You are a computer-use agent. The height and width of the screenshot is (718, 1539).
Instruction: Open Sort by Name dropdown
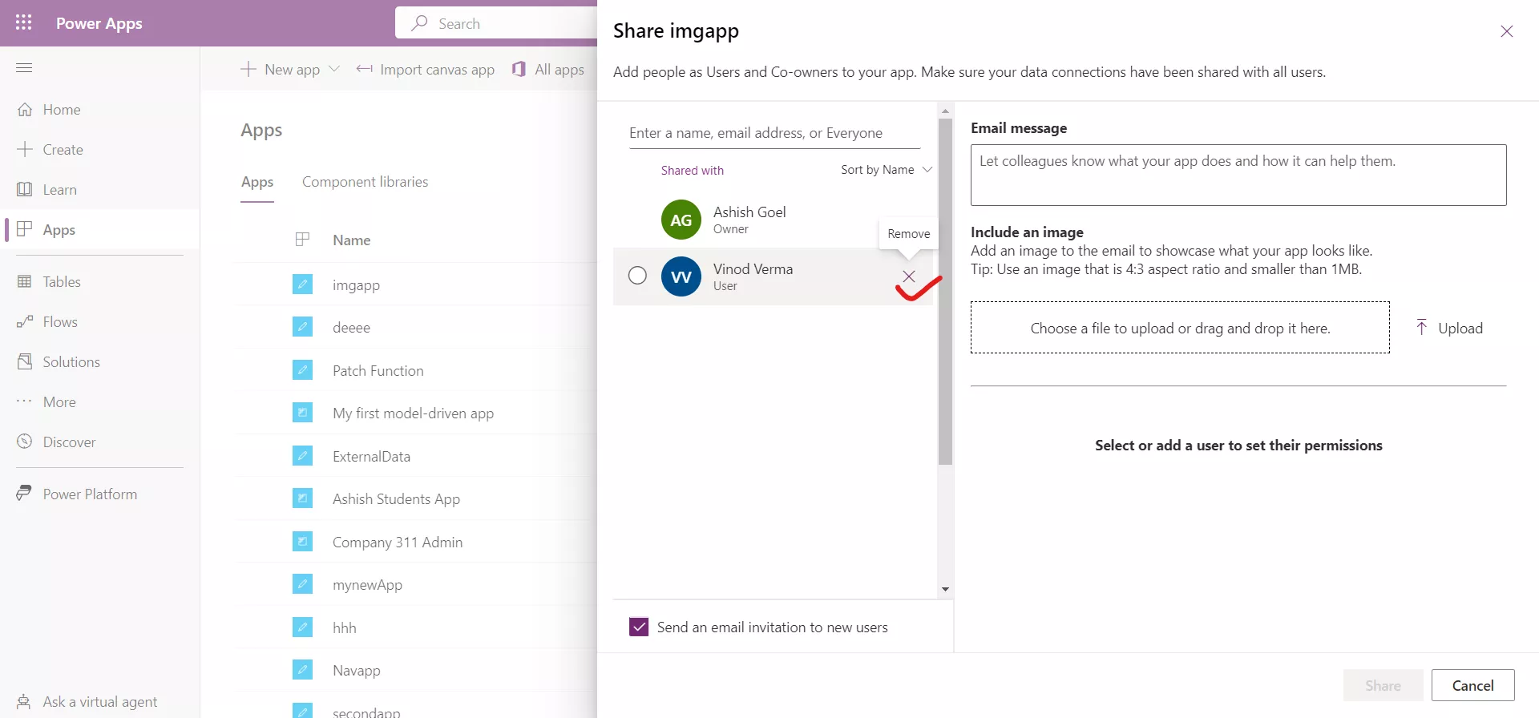(887, 170)
